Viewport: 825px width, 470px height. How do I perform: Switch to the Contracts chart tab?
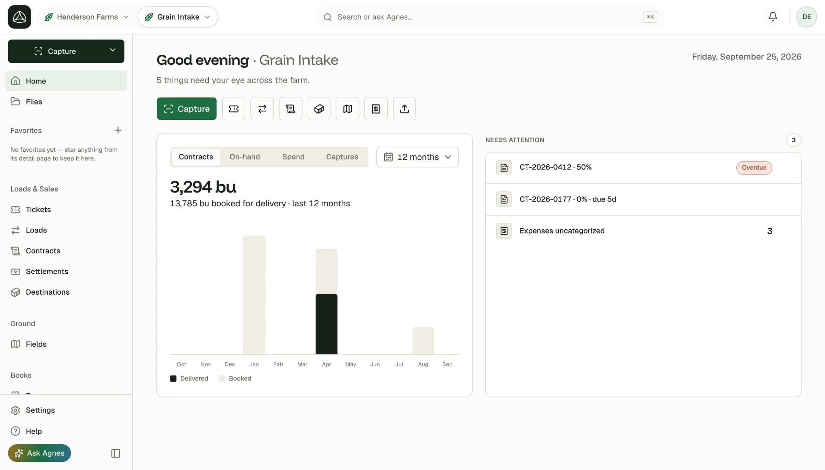pyautogui.click(x=196, y=157)
